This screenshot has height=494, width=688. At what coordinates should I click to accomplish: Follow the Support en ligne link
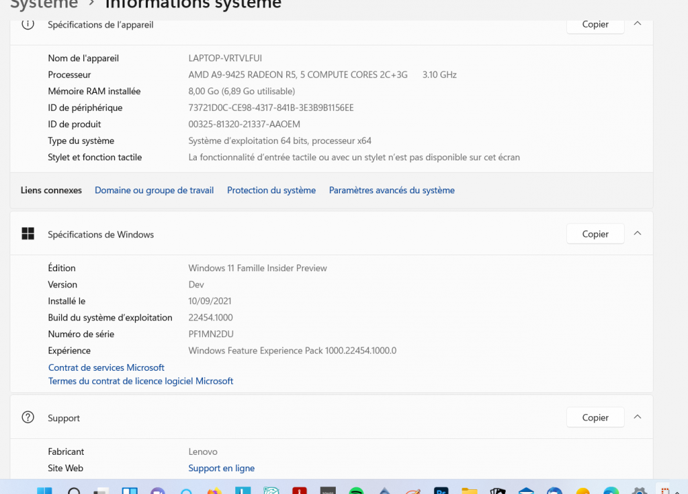click(x=222, y=468)
